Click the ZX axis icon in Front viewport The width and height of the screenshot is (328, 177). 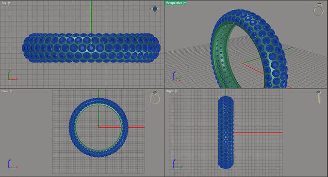[x=13, y=163]
